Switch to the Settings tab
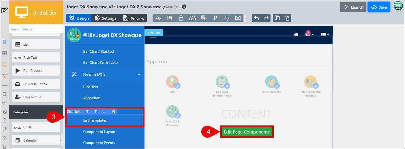The image size is (405, 149). tap(105, 18)
